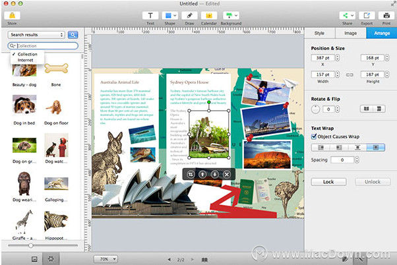
Task: Click the Spacing stepper
Action: [x=357, y=160]
